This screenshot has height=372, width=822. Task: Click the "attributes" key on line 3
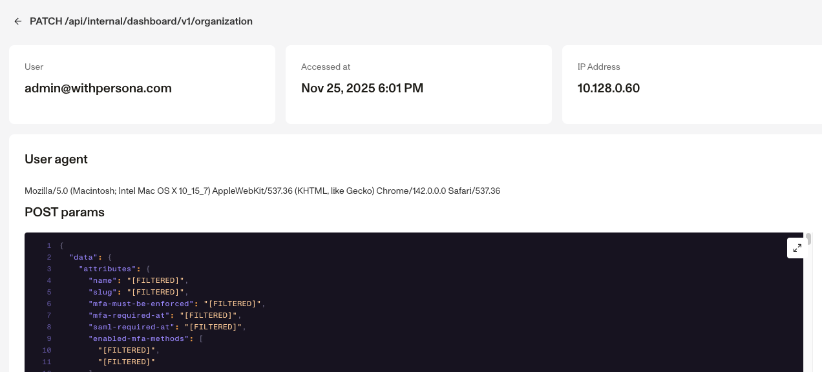point(107,269)
